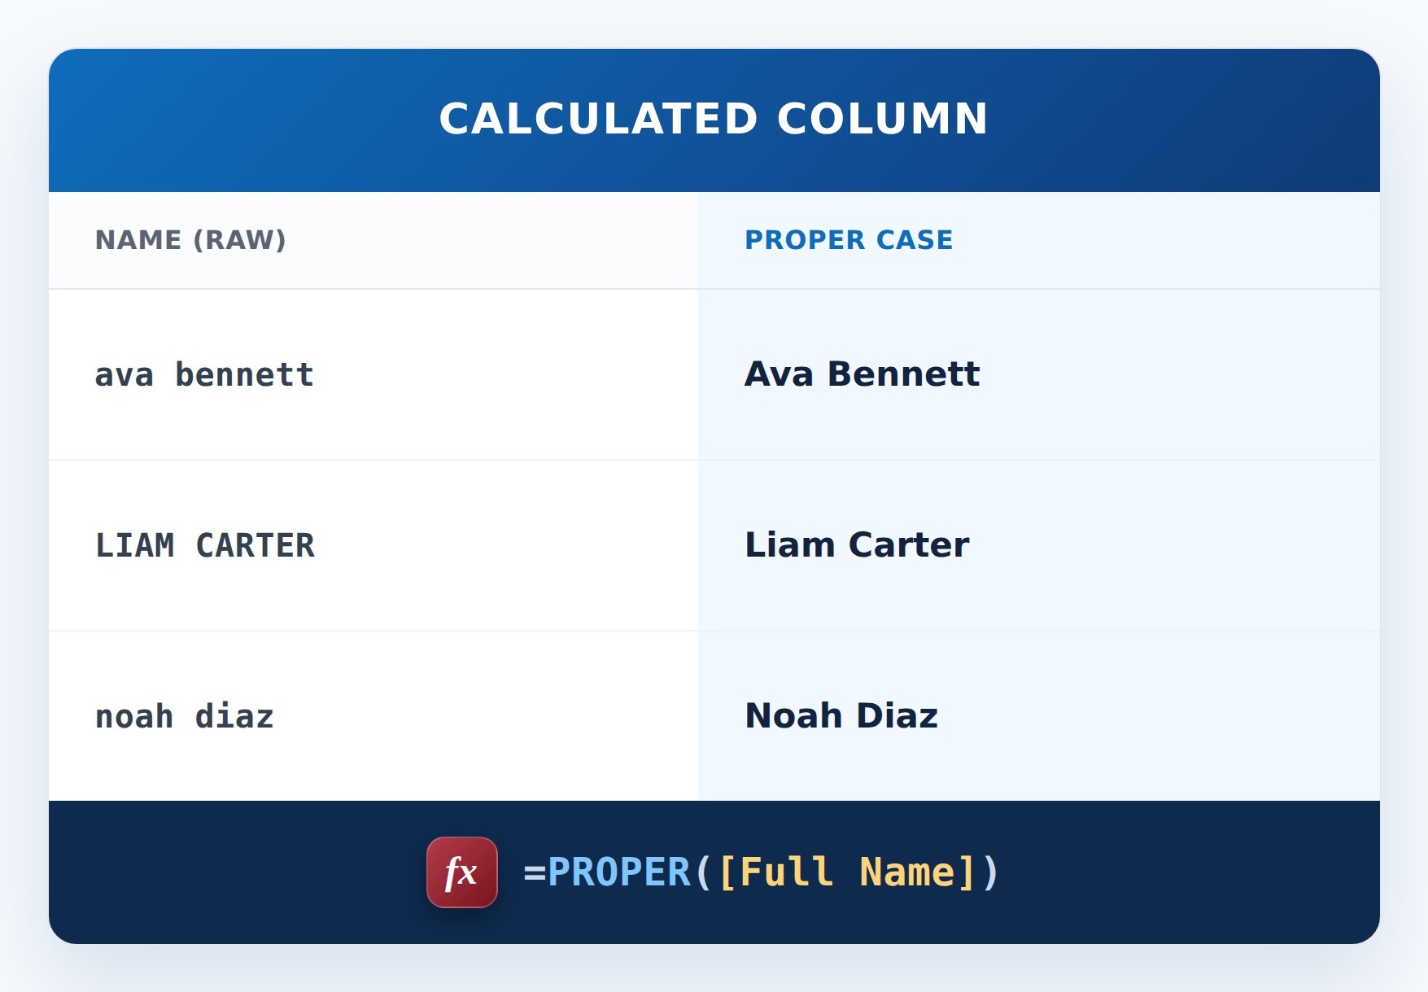Click the red fx formula icon
This screenshot has height=992, width=1428.
click(462, 872)
